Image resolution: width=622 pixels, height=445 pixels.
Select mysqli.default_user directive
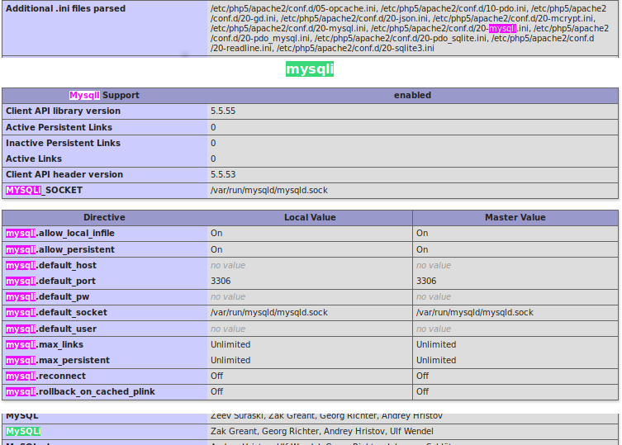pyautogui.click(x=51, y=329)
